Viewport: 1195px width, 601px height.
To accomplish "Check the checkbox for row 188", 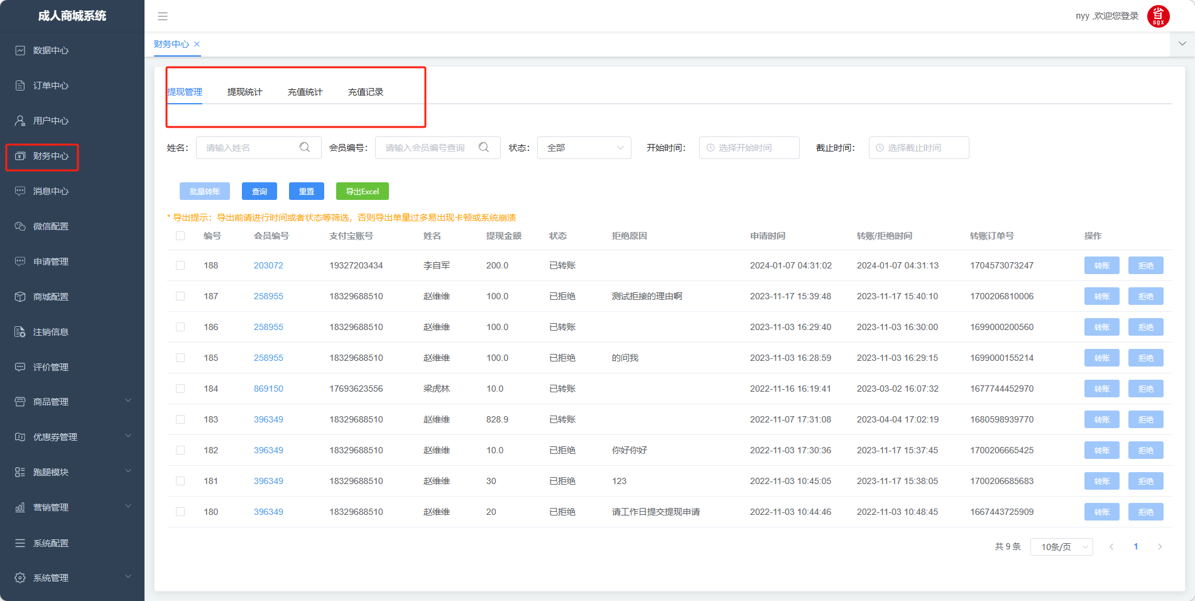I will 180,265.
